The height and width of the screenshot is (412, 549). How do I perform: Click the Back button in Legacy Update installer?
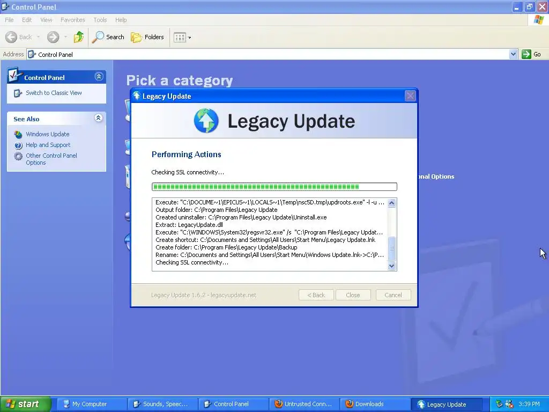(x=316, y=295)
